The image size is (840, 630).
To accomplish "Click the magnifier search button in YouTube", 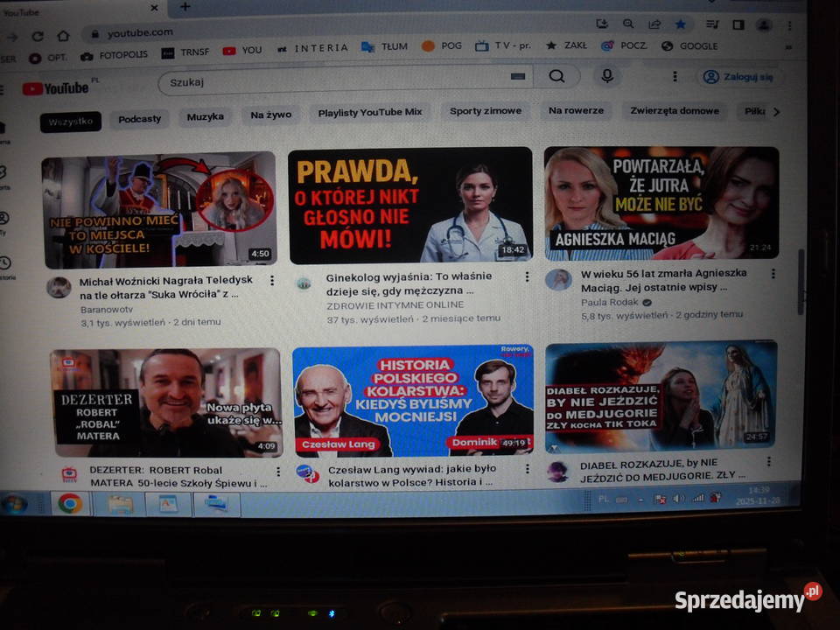I will coord(556,76).
